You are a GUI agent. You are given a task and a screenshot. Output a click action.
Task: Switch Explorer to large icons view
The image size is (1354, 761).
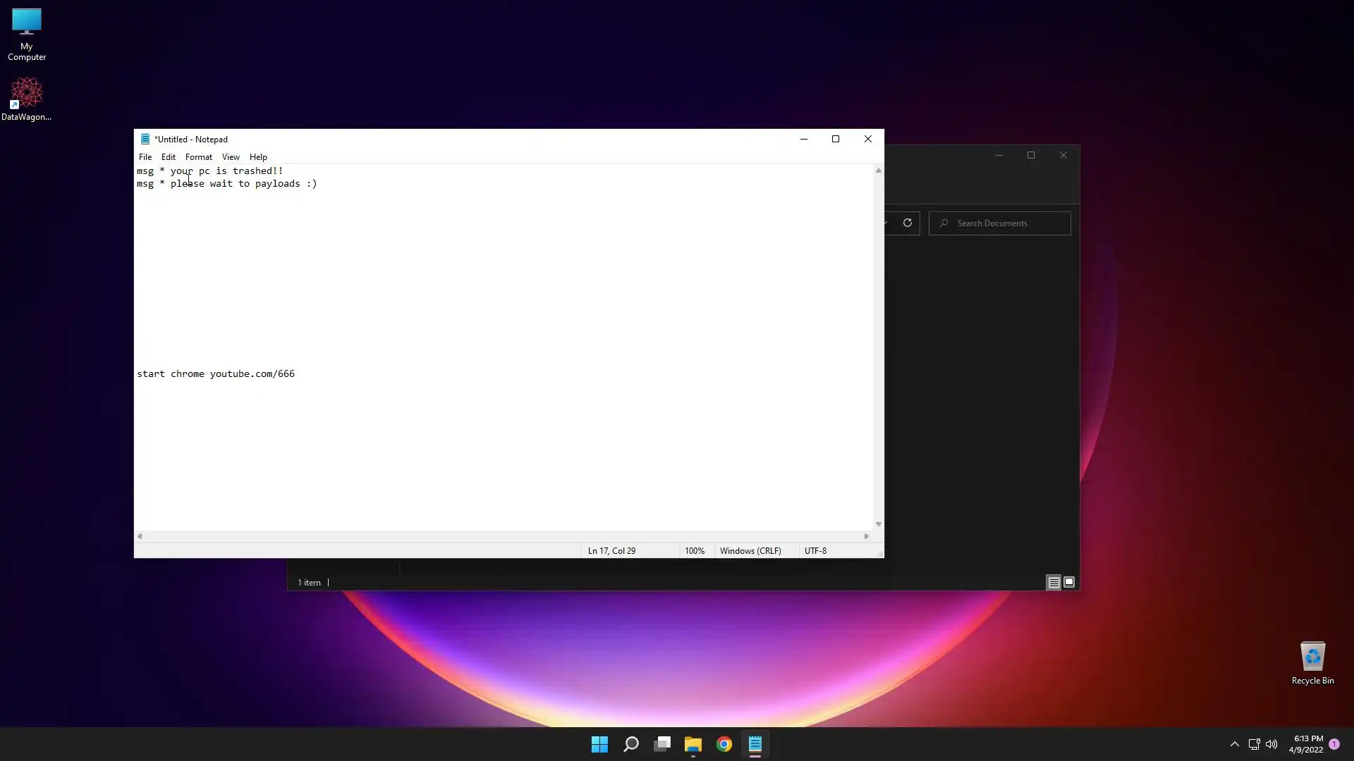click(x=1069, y=583)
